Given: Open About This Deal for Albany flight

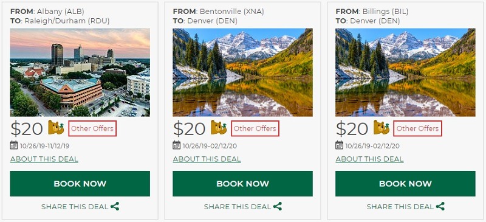Looking at the screenshot, I should (x=44, y=159).
